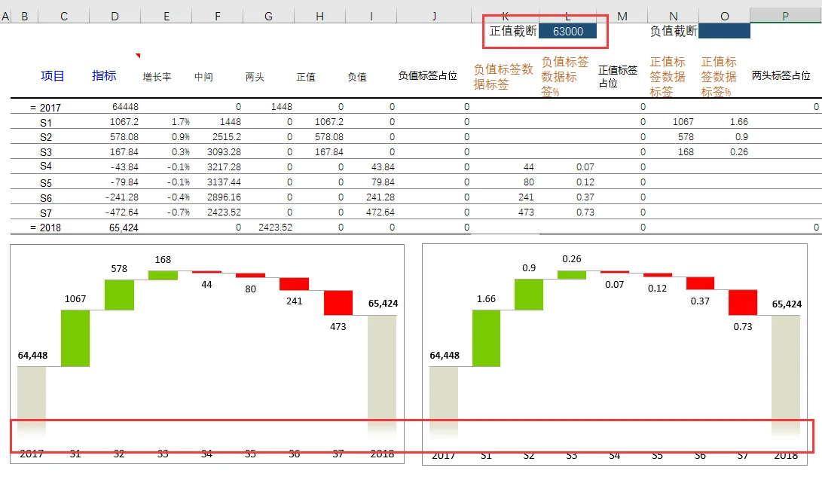The width and height of the screenshot is (822, 492).
Task: Click the blue cell right of 负值截断
Action: pyautogui.click(x=724, y=32)
